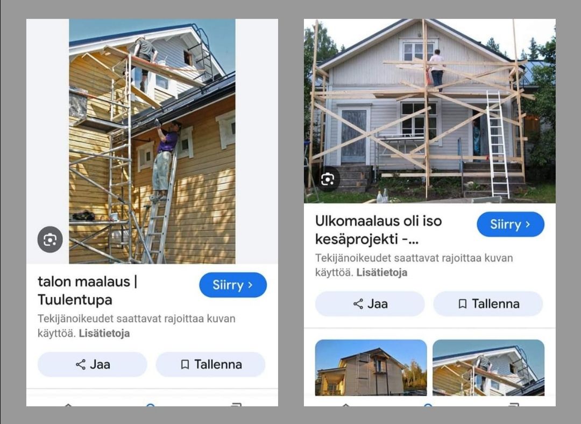Tap the main yellow house scaffolding image

[x=152, y=141]
